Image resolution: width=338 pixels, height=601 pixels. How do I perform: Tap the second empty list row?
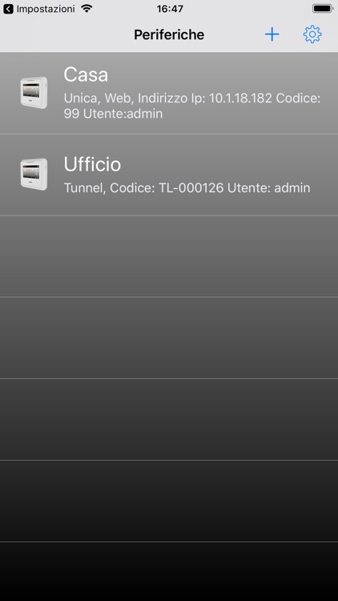pyautogui.click(x=169, y=337)
